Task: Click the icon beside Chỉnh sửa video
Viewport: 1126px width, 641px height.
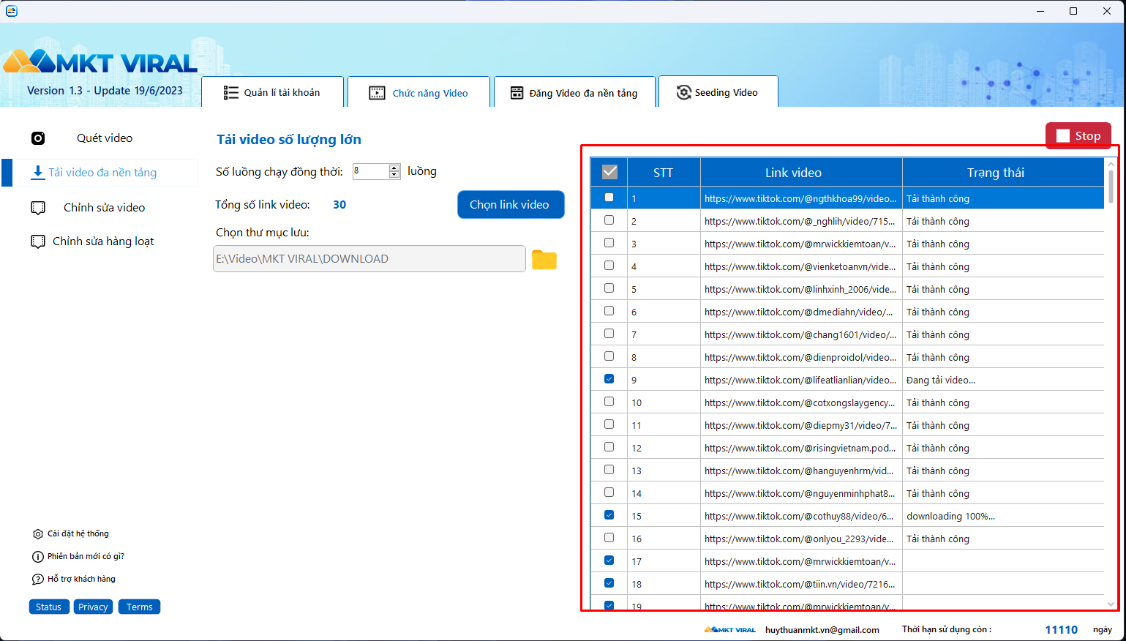Action: pyautogui.click(x=38, y=208)
